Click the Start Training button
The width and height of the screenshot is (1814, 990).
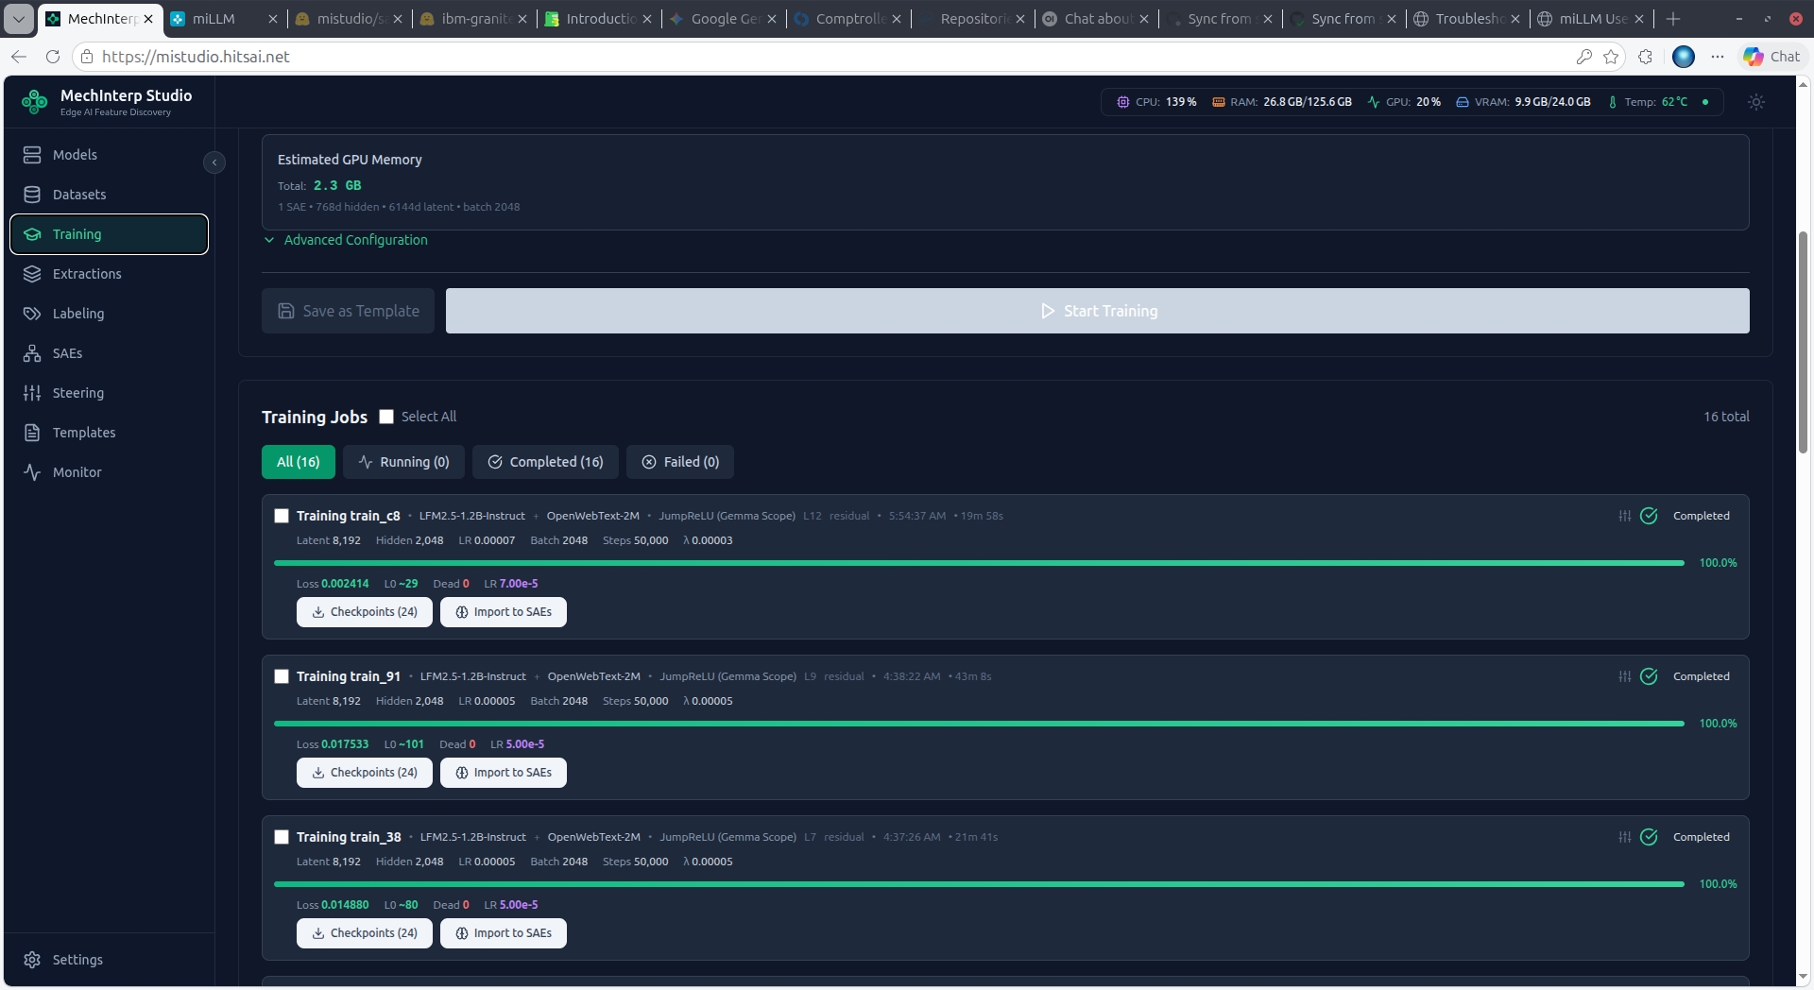[1098, 311]
